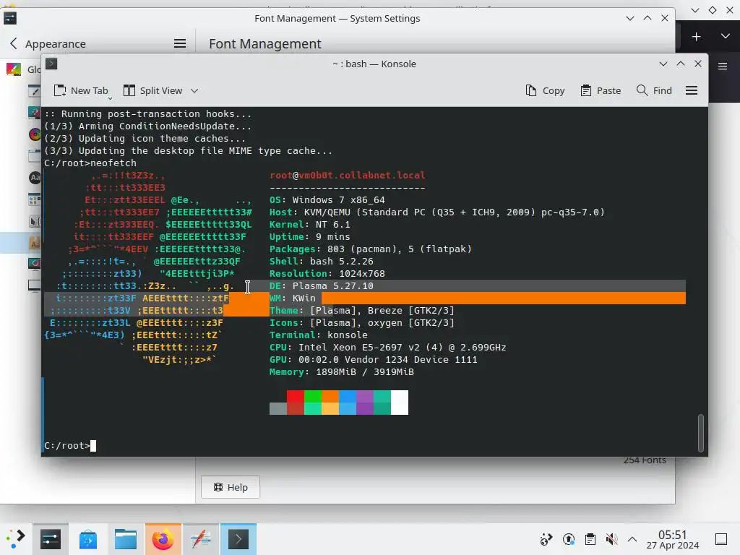Viewport: 740px width, 555px height.
Task: Open Discover store from taskbar
Action: [88, 539]
